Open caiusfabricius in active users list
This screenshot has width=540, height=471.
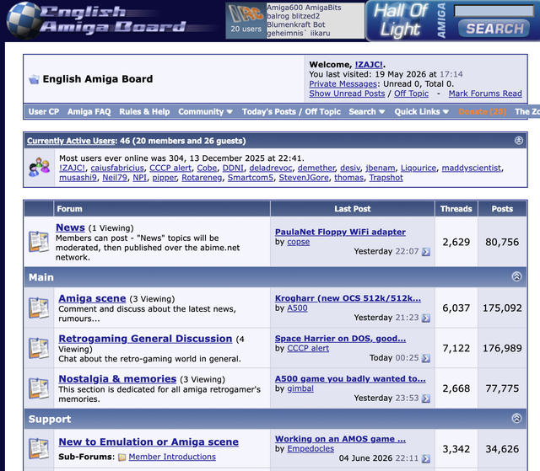[x=117, y=169]
